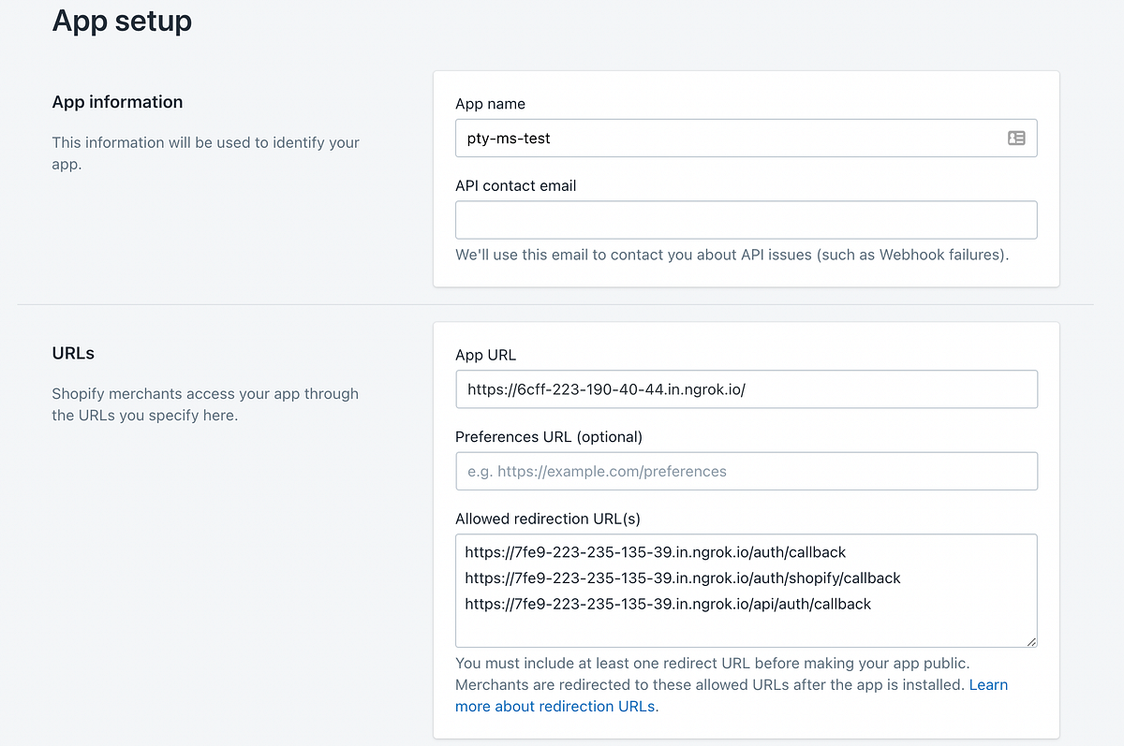1124x746 pixels.
Task: Place cursor on the /auth/shopify/callback URL line
Action: [x=682, y=578]
